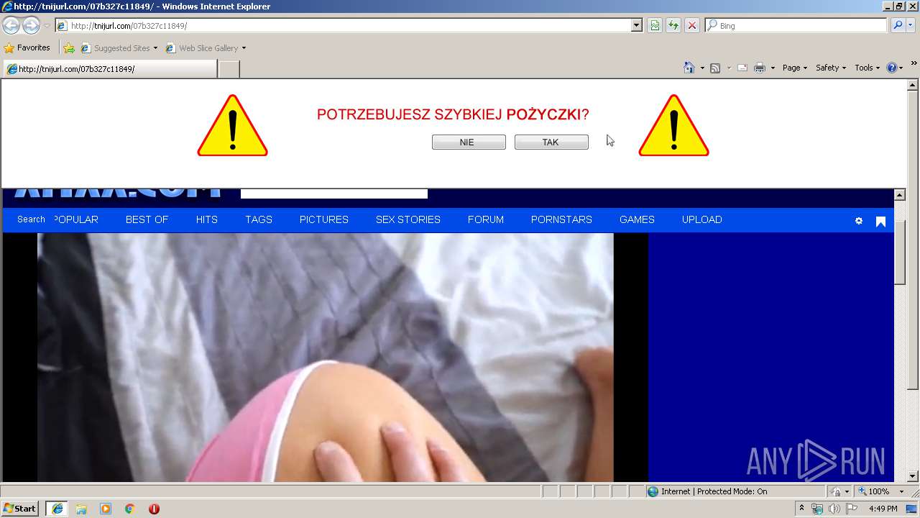Viewport: 920px width, 518px height.
Task: Open the search provider dropdown arrow
Action: point(911,25)
